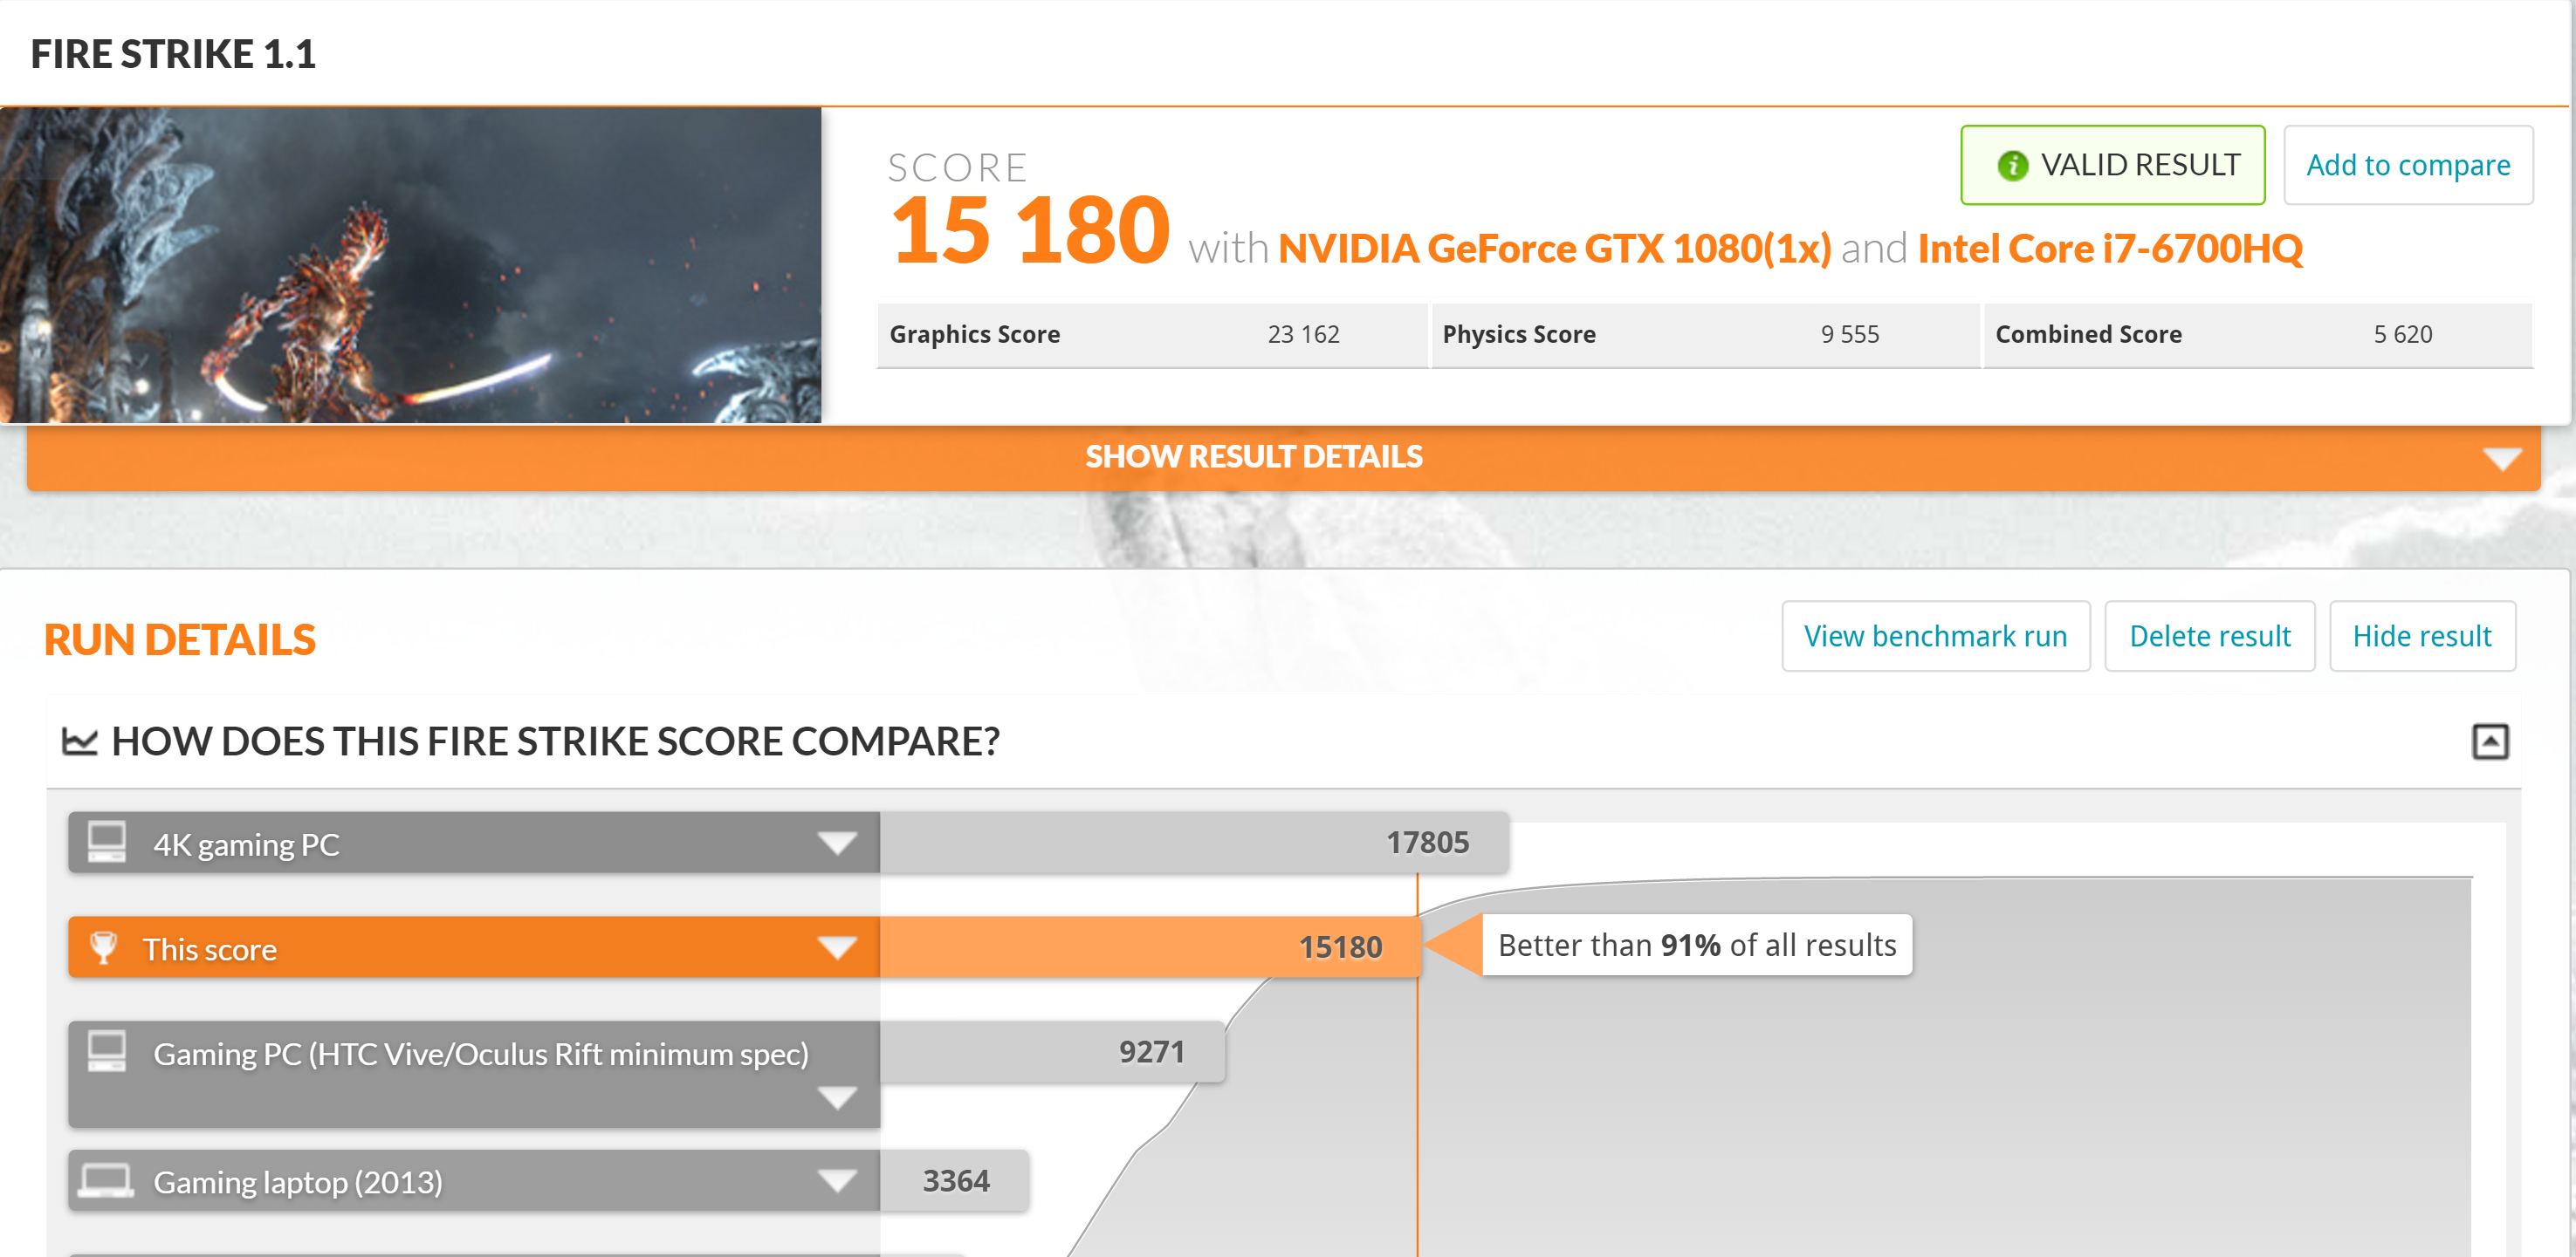Expand the 4K gaming PC dropdown arrow
This screenshot has height=1257, width=2576.
pos(837,844)
